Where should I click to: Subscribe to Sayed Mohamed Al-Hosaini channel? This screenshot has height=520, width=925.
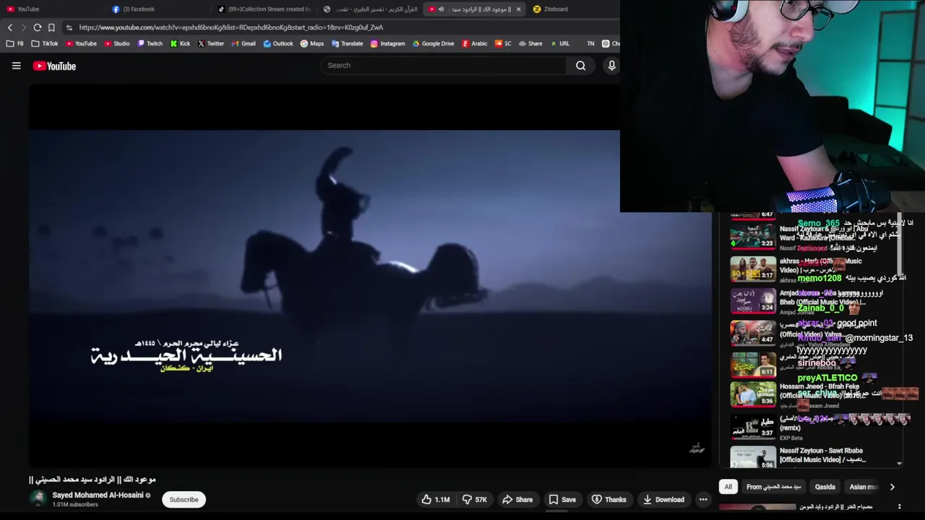184,499
